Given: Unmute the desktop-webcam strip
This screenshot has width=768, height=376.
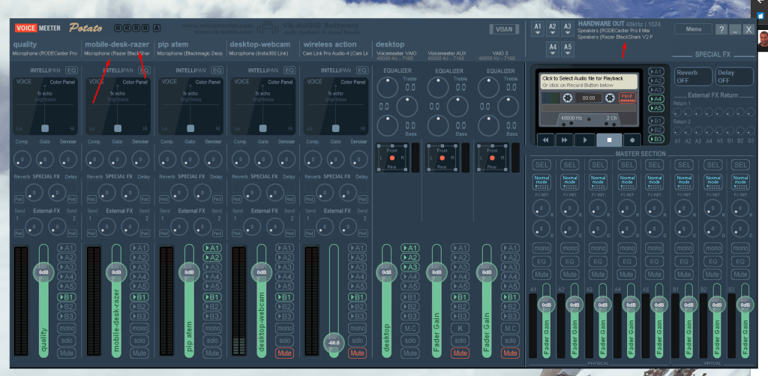Looking at the screenshot, I should [x=284, y=353].
